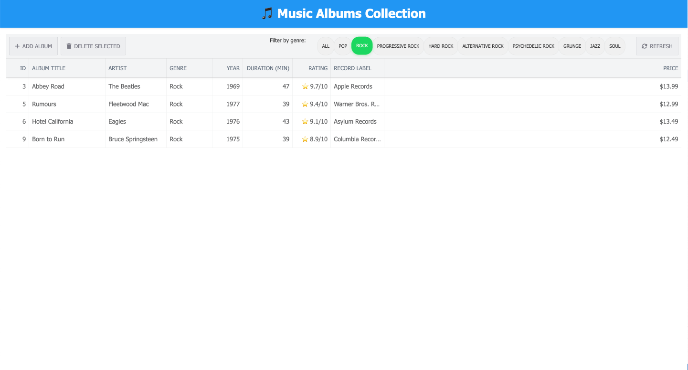Click the star icon in Rumours row
This screenshot has width=688, height=370.
[305, 104]
